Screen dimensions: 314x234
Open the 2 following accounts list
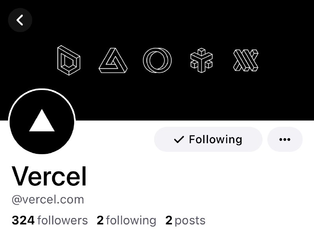point(126,220)
